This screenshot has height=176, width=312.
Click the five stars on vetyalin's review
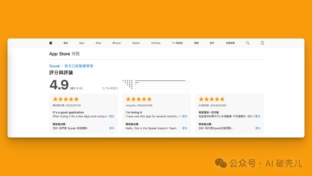click(x=139, y=99)
